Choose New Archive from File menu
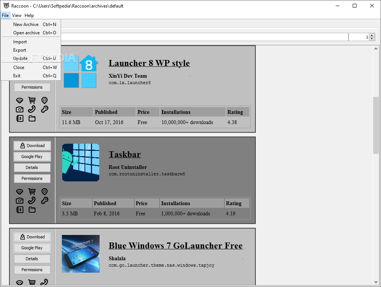This screenshot has width=381, height=287. (31, 24)
